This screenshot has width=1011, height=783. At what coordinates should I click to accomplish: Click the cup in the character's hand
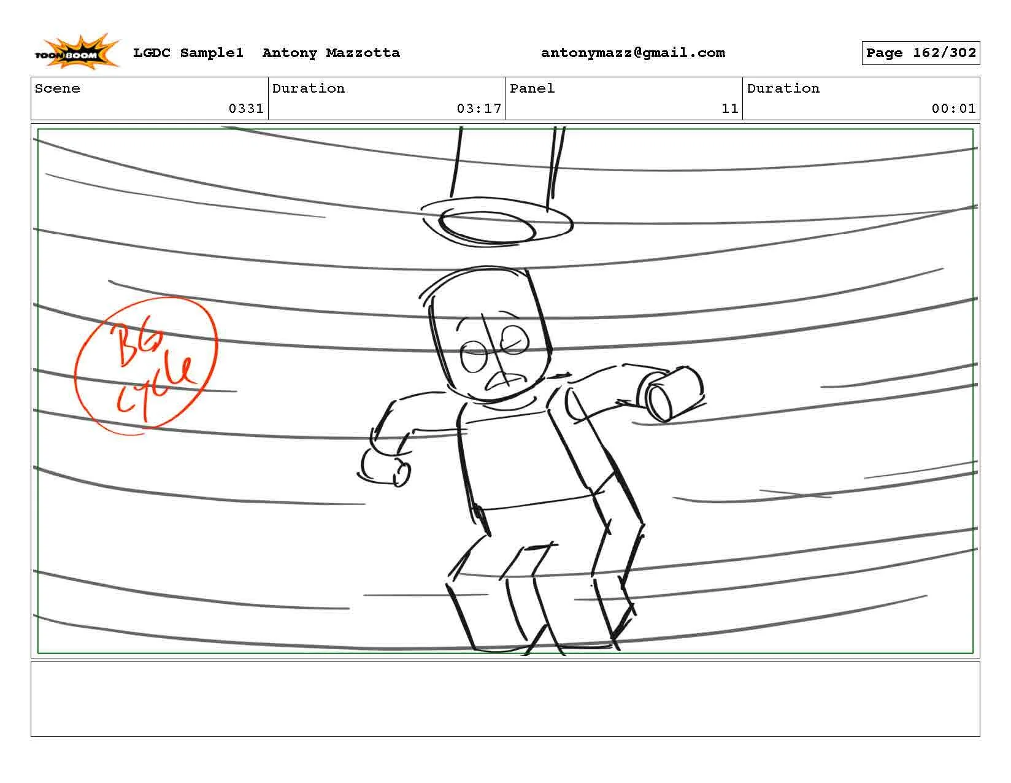coord(672,393)
